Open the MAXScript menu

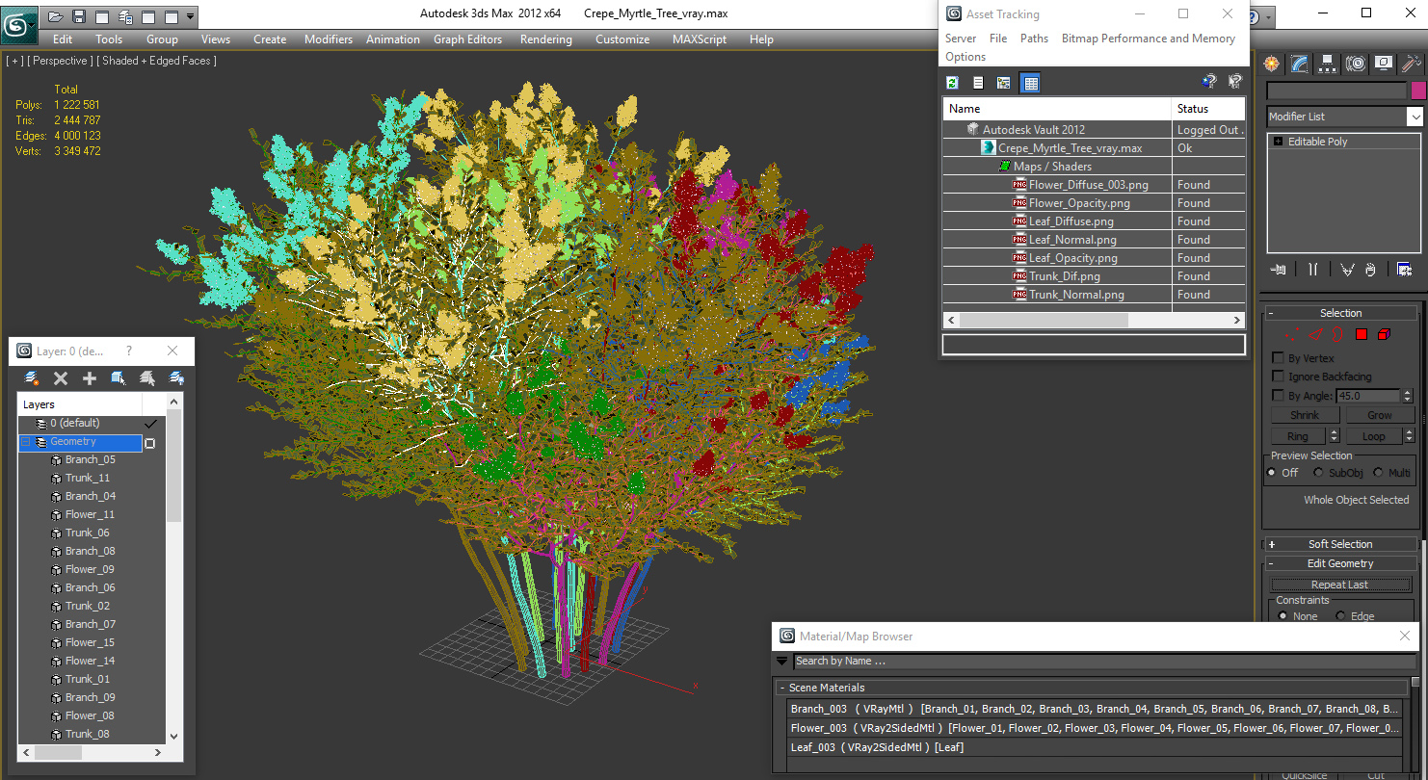[700, 39]
